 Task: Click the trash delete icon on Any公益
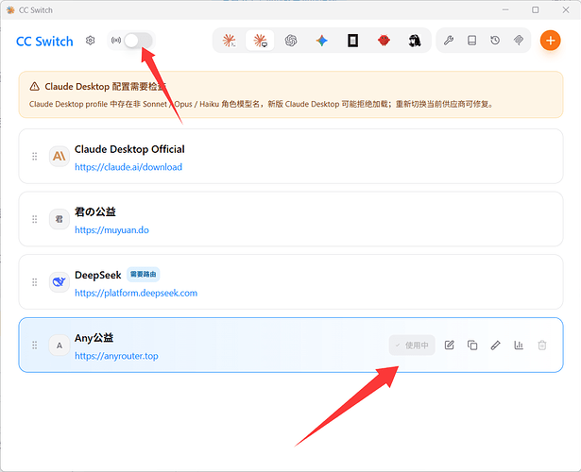(x=541, y=345)
